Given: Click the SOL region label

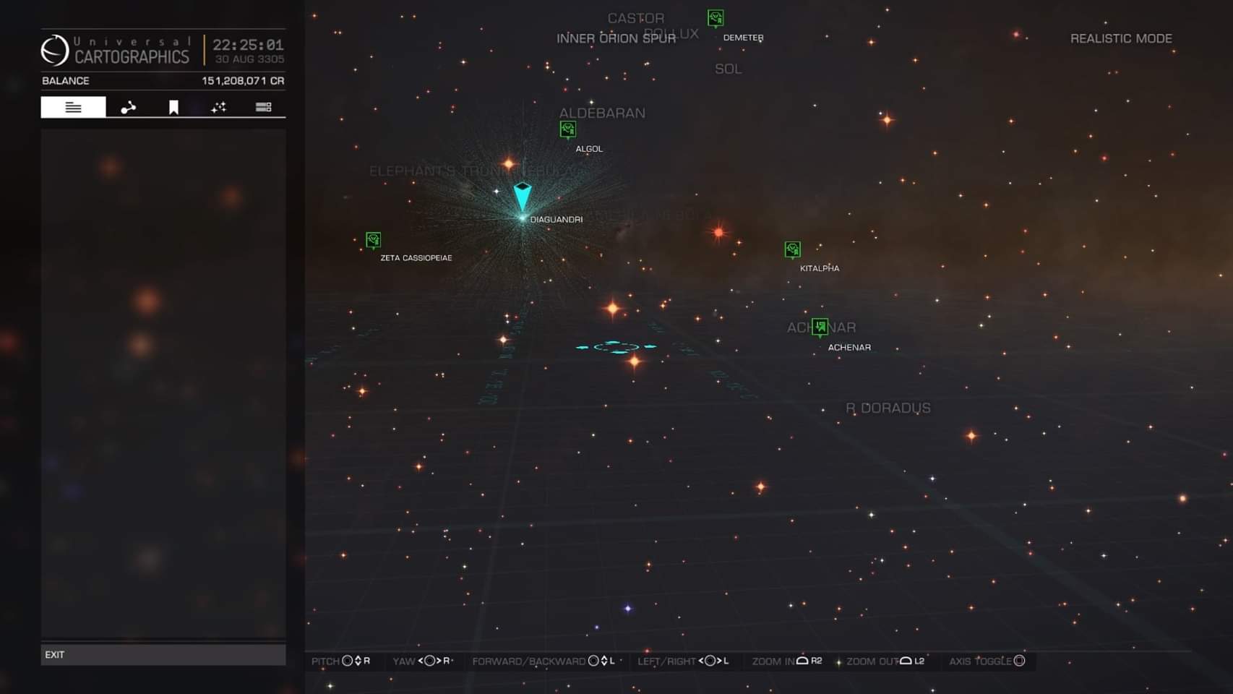Looking at the screenshot, I should tap(728, 69).
